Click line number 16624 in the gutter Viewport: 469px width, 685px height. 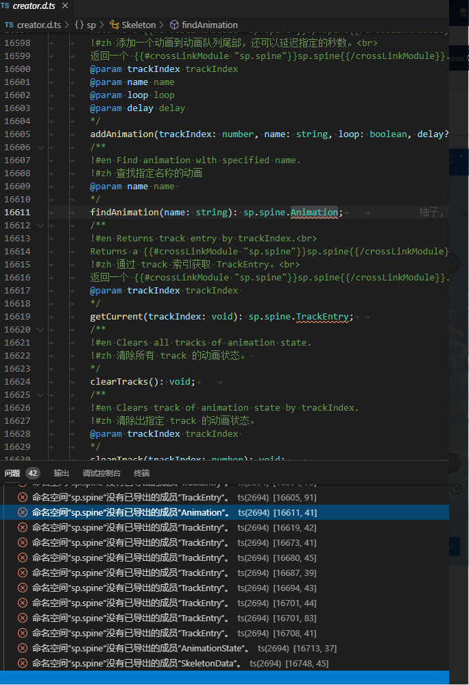tap(17, 382)
